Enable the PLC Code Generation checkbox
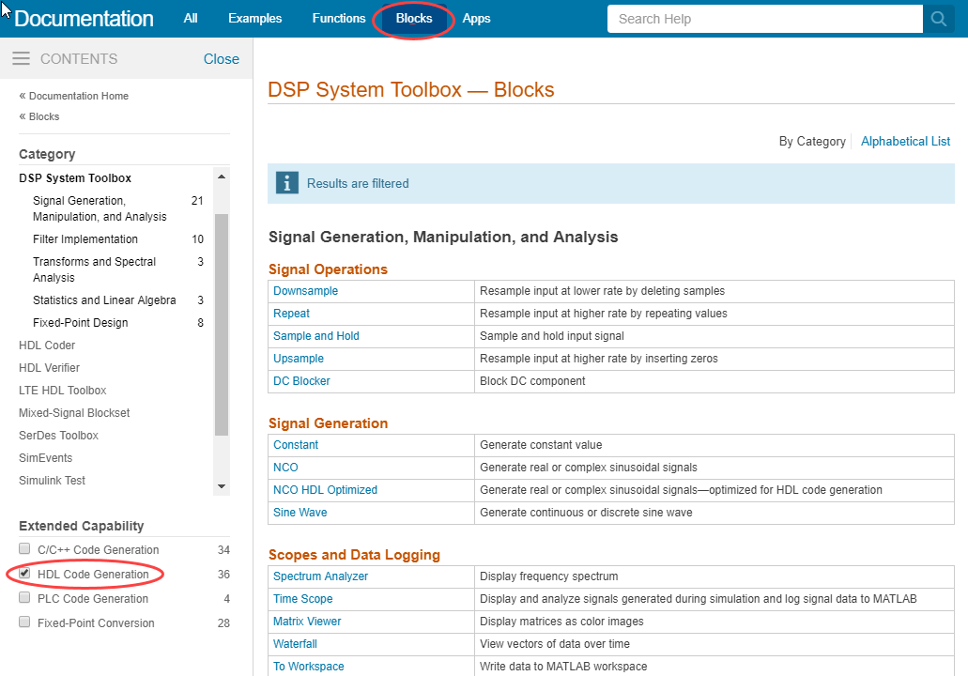The height and width of the screenshot is (676, 968). pyautogui.click(x=24, y=597)
